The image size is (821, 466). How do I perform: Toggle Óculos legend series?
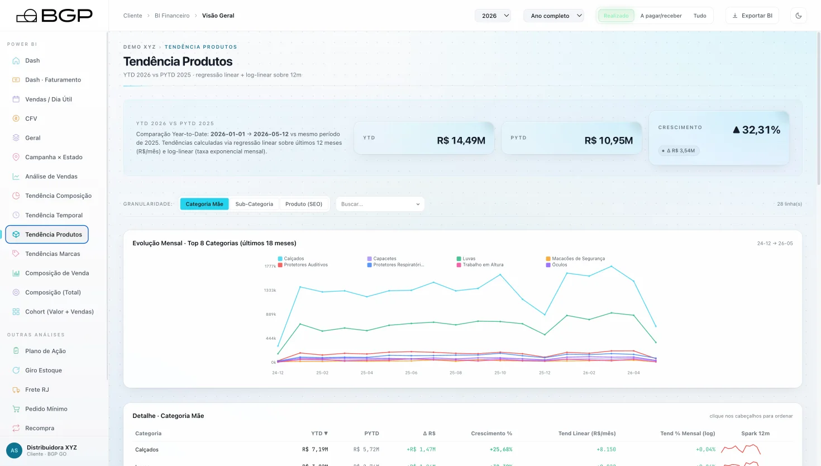click(556, 265)
